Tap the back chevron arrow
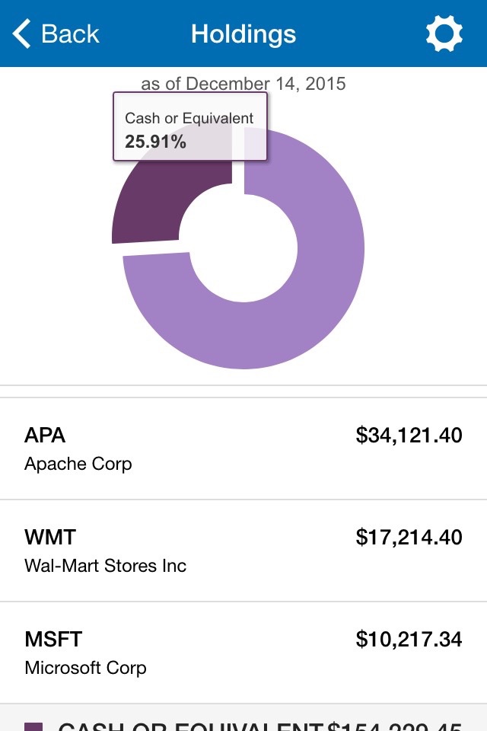 [22, 34]
